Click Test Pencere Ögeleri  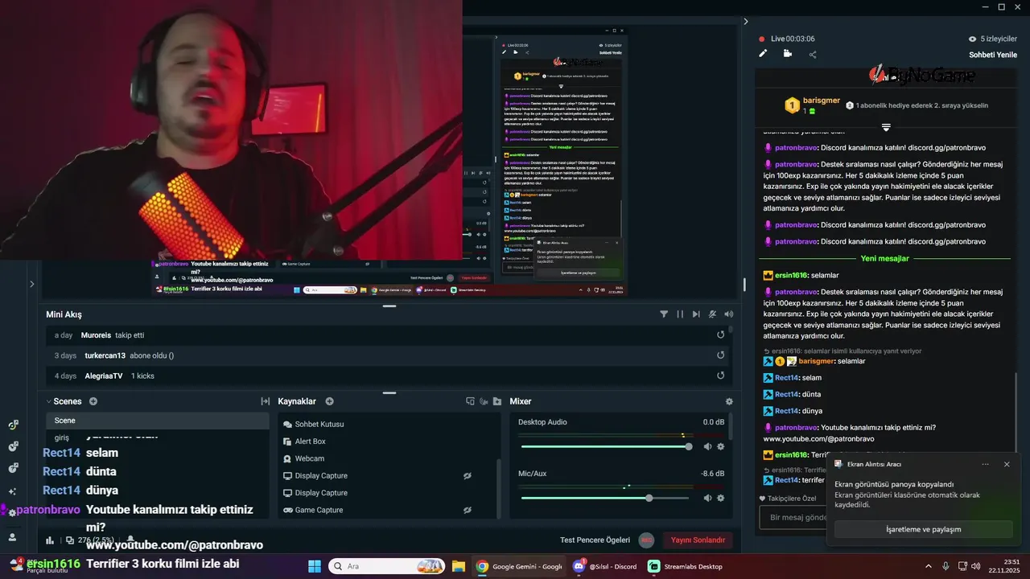click(x=595, y=540)
